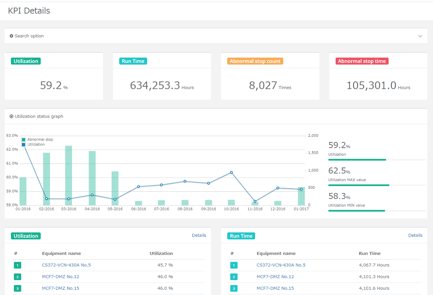Click rank 1 badge in Utilization table
Viewport: 433px width, 295px height.
(18, 265)
